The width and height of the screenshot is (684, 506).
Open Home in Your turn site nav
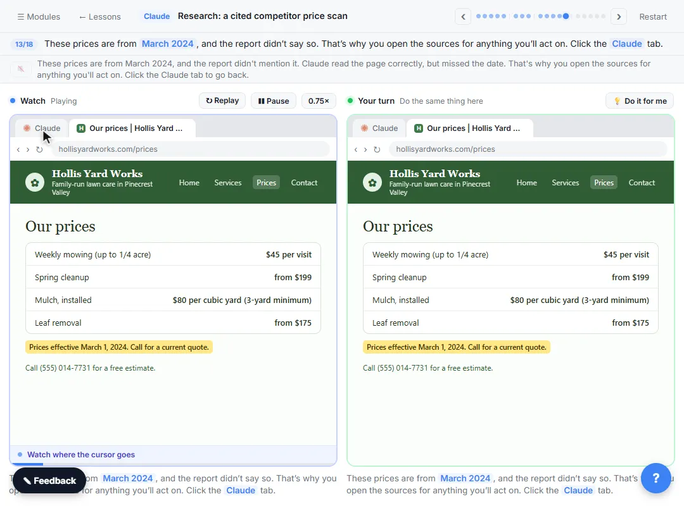(x=526, y=183)
